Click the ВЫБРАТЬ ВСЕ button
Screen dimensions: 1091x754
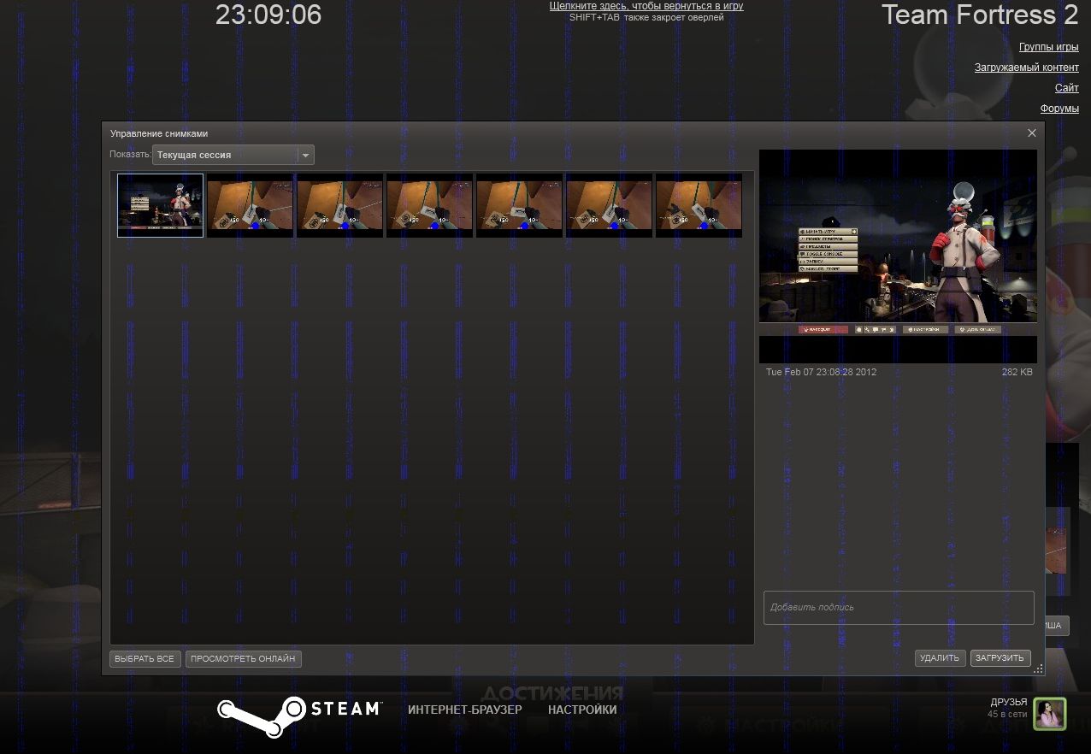pos(145,659)
